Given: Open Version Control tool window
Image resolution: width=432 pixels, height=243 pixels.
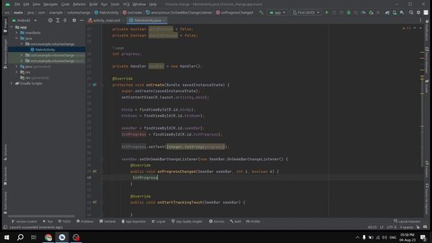Looking at the screenshot, I should click(24, 221).
